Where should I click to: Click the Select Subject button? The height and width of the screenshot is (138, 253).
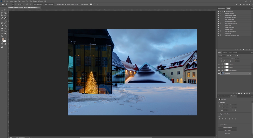[x=227, y=130]
